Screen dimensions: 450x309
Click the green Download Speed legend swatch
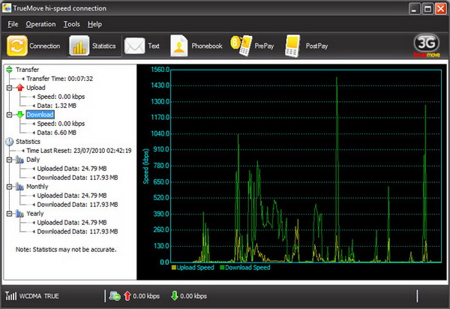[222, 268]
